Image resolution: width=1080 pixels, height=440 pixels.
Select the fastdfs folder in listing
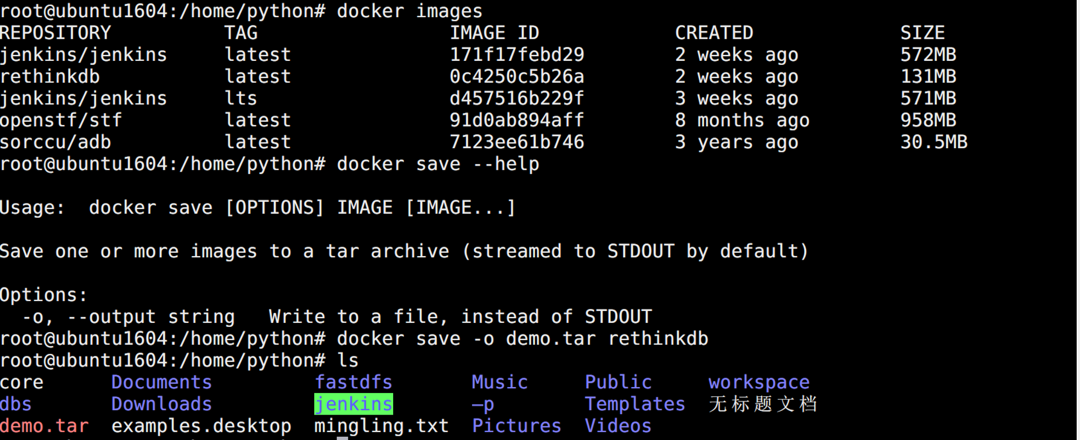click(354, 382)
